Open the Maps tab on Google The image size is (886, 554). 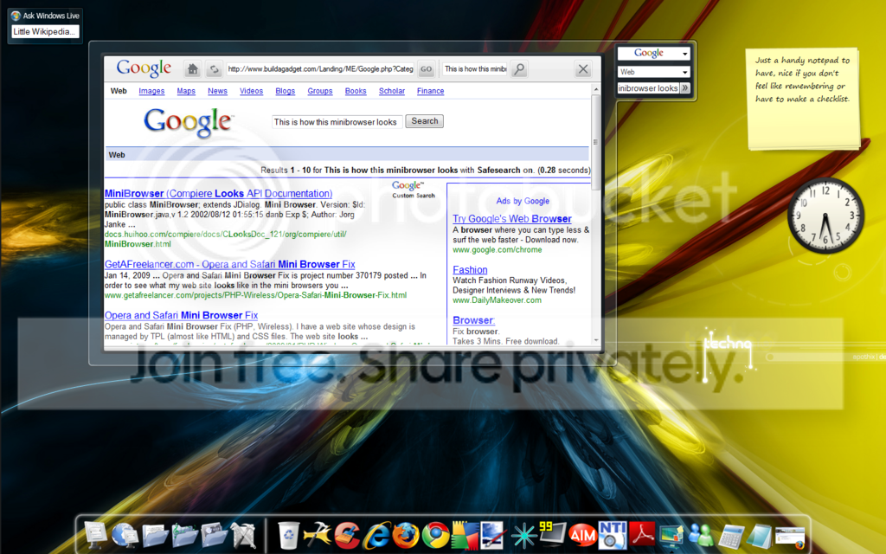pyautogui.click(x=186, y=91)
